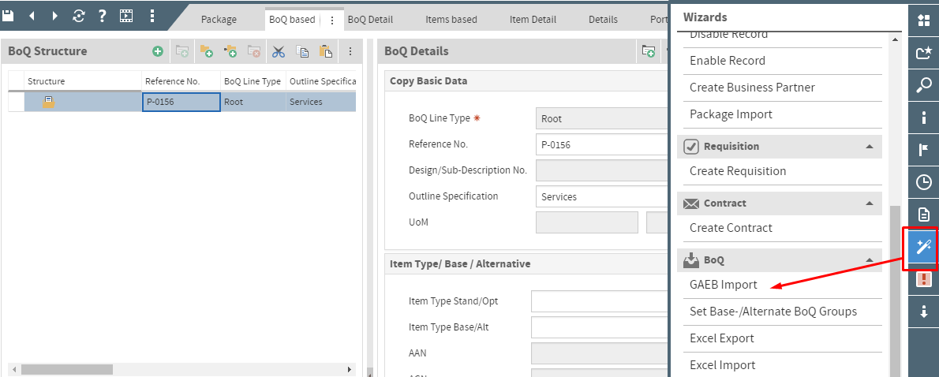
Task: Click BoQ Structure horizontal scrollbar thumb
Action: click(67, 370)
